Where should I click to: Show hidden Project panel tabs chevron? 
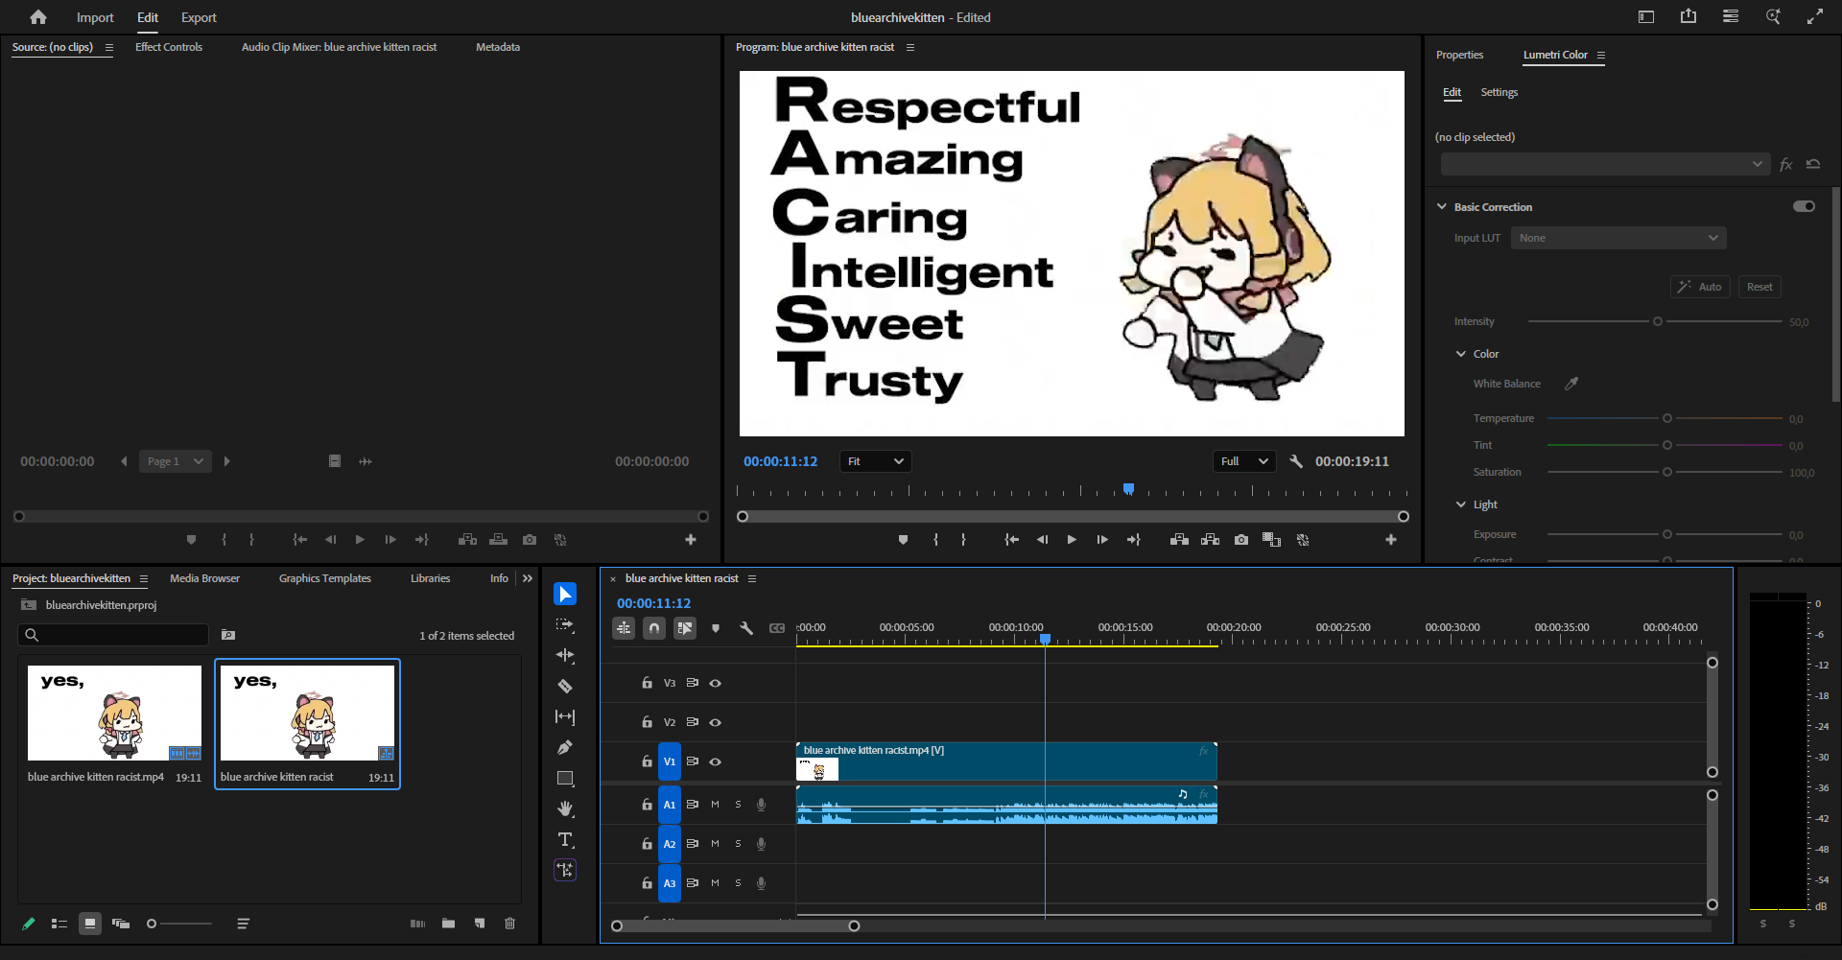[x=528, y=578]
